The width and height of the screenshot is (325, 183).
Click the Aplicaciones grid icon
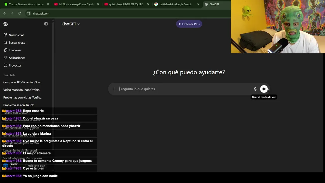pyautogui.click(x=5, y=58)
